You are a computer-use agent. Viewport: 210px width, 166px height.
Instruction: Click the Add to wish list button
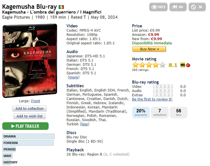(30, 116)
